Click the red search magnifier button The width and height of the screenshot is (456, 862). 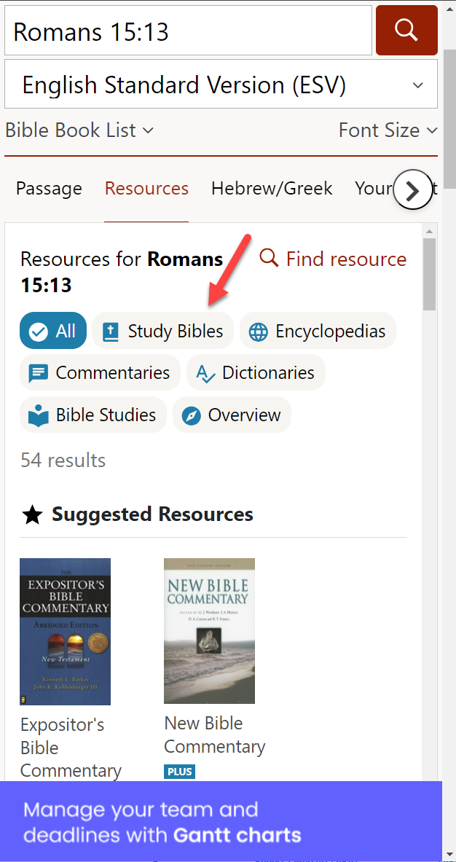pyautogui.click(x=406, y=30)
